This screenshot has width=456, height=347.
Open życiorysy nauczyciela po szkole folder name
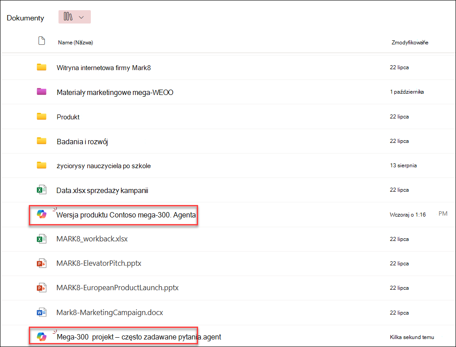click(x=104, y=166)
